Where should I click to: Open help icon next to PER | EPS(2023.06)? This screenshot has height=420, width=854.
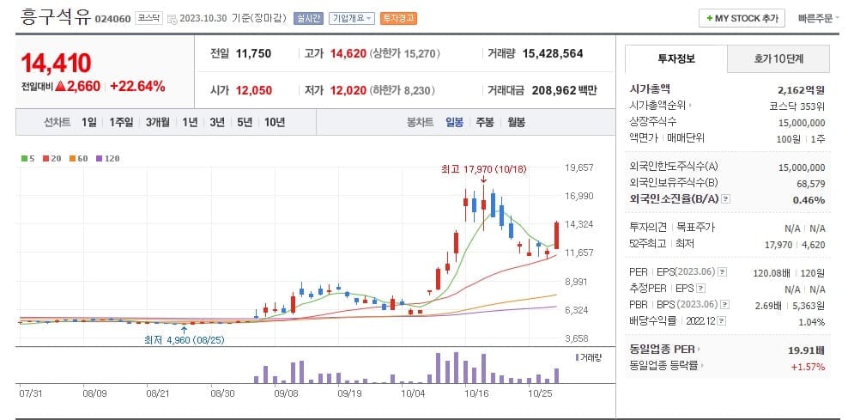(722, 271)
